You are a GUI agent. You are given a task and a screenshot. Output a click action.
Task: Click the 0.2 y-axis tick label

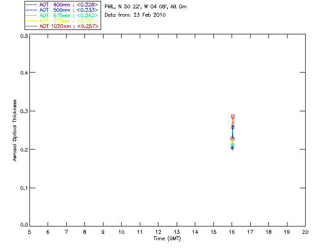coord(24,150)
